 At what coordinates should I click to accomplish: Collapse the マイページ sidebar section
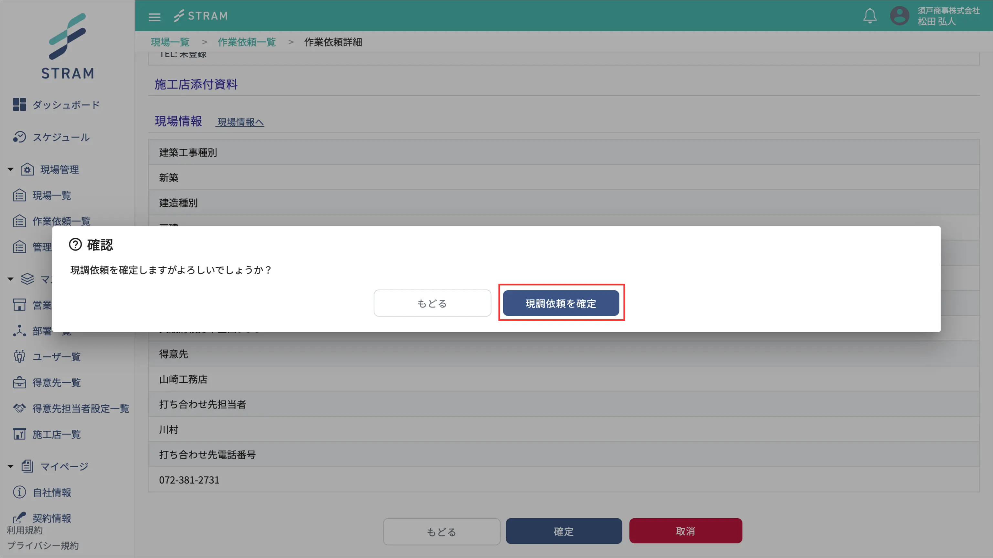click(10, 466)
